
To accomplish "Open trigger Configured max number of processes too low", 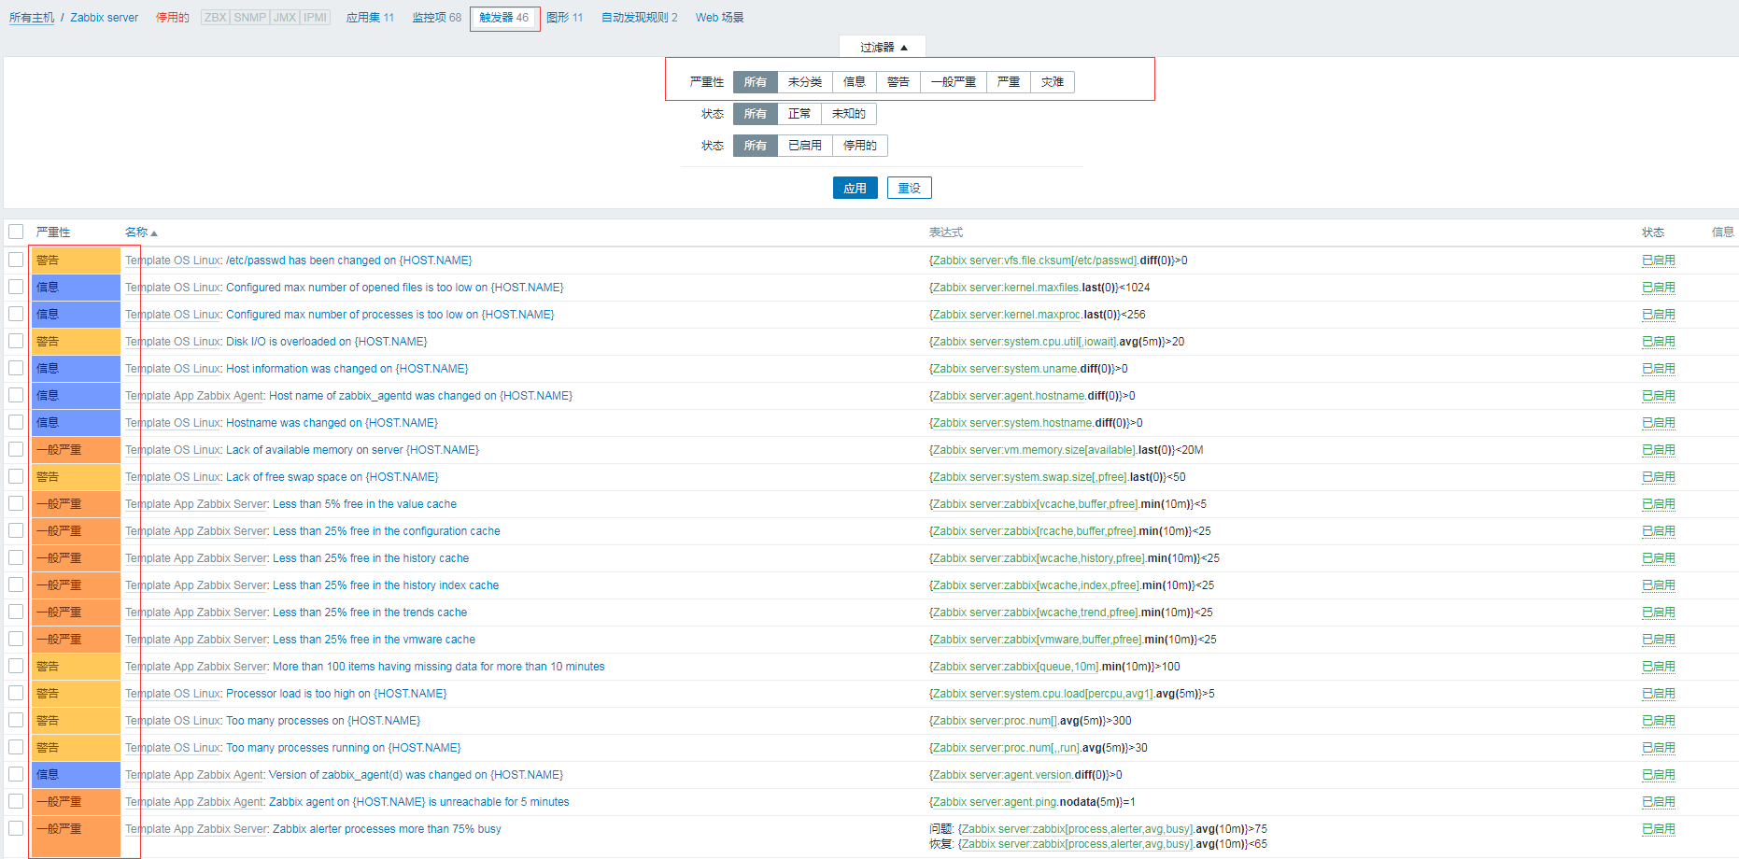I will coord(390,315).
